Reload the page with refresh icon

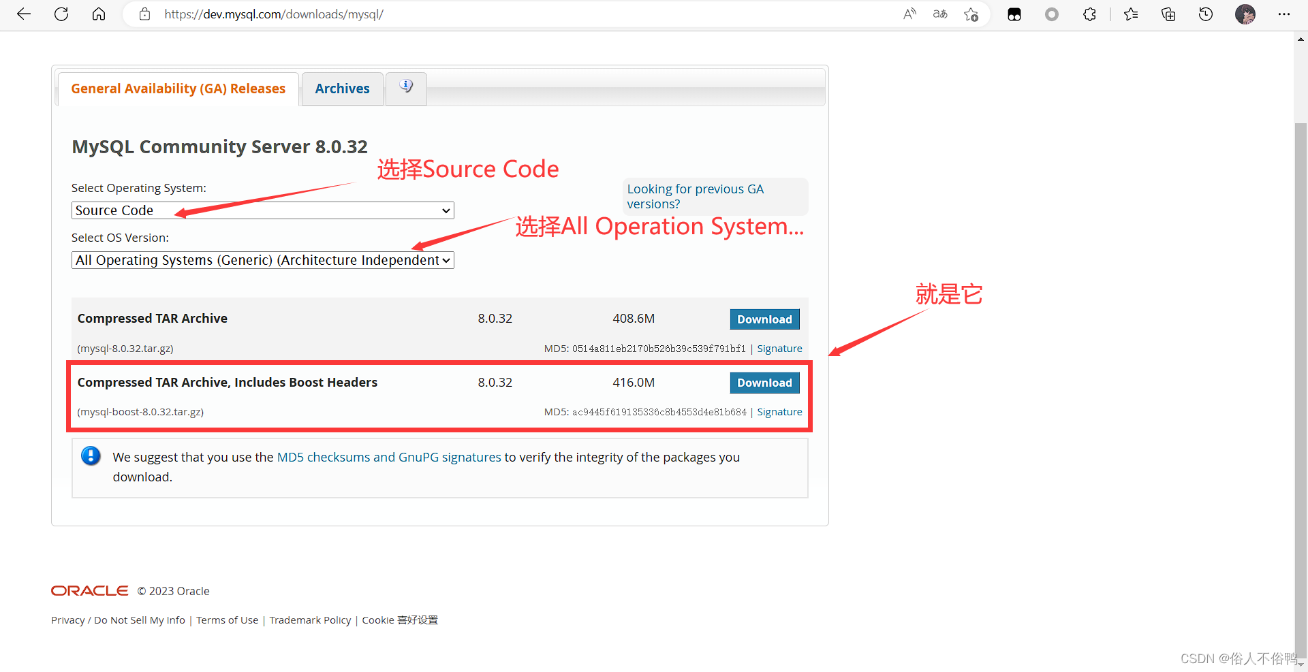point(61,14)
